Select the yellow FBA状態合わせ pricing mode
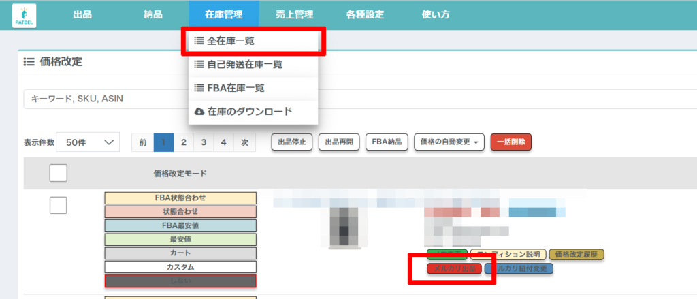Image resolution: width=697 pixels, height=299 pixels. coord(180,198)
